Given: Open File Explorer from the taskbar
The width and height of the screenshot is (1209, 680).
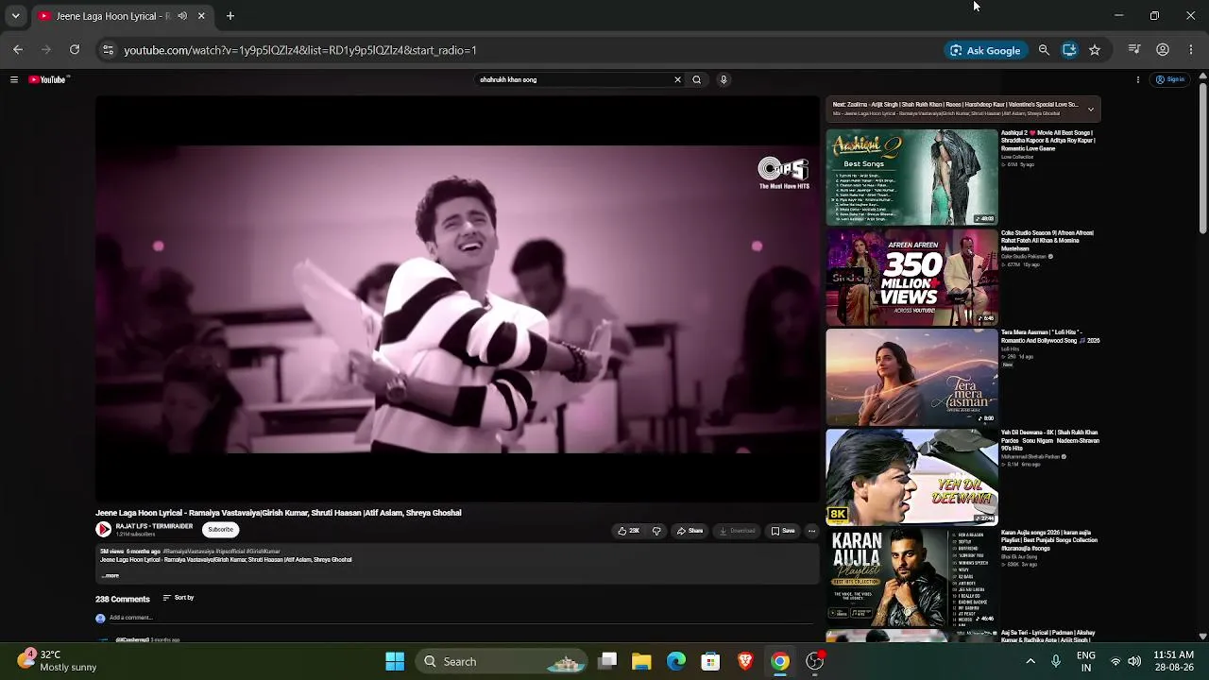Looking at the screenshot, I should 641,662.
